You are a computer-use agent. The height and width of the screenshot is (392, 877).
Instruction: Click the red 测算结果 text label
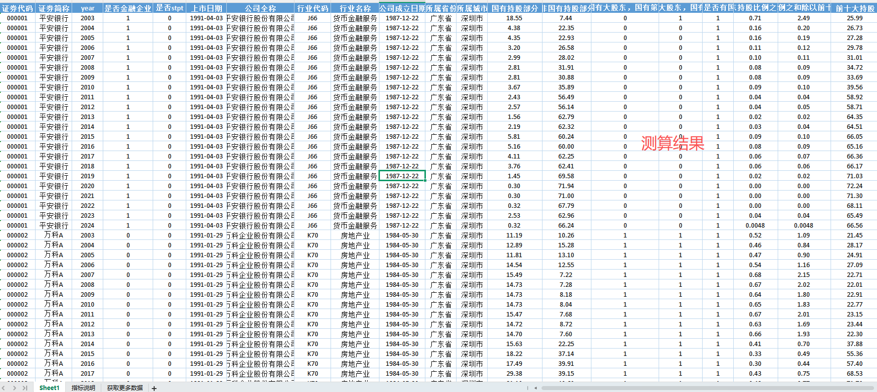click(672, 143)
